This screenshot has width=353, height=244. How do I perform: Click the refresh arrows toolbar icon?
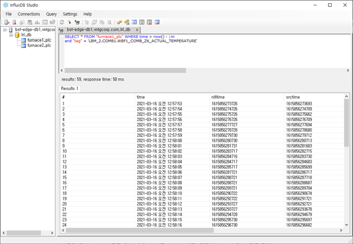(62, 22)
